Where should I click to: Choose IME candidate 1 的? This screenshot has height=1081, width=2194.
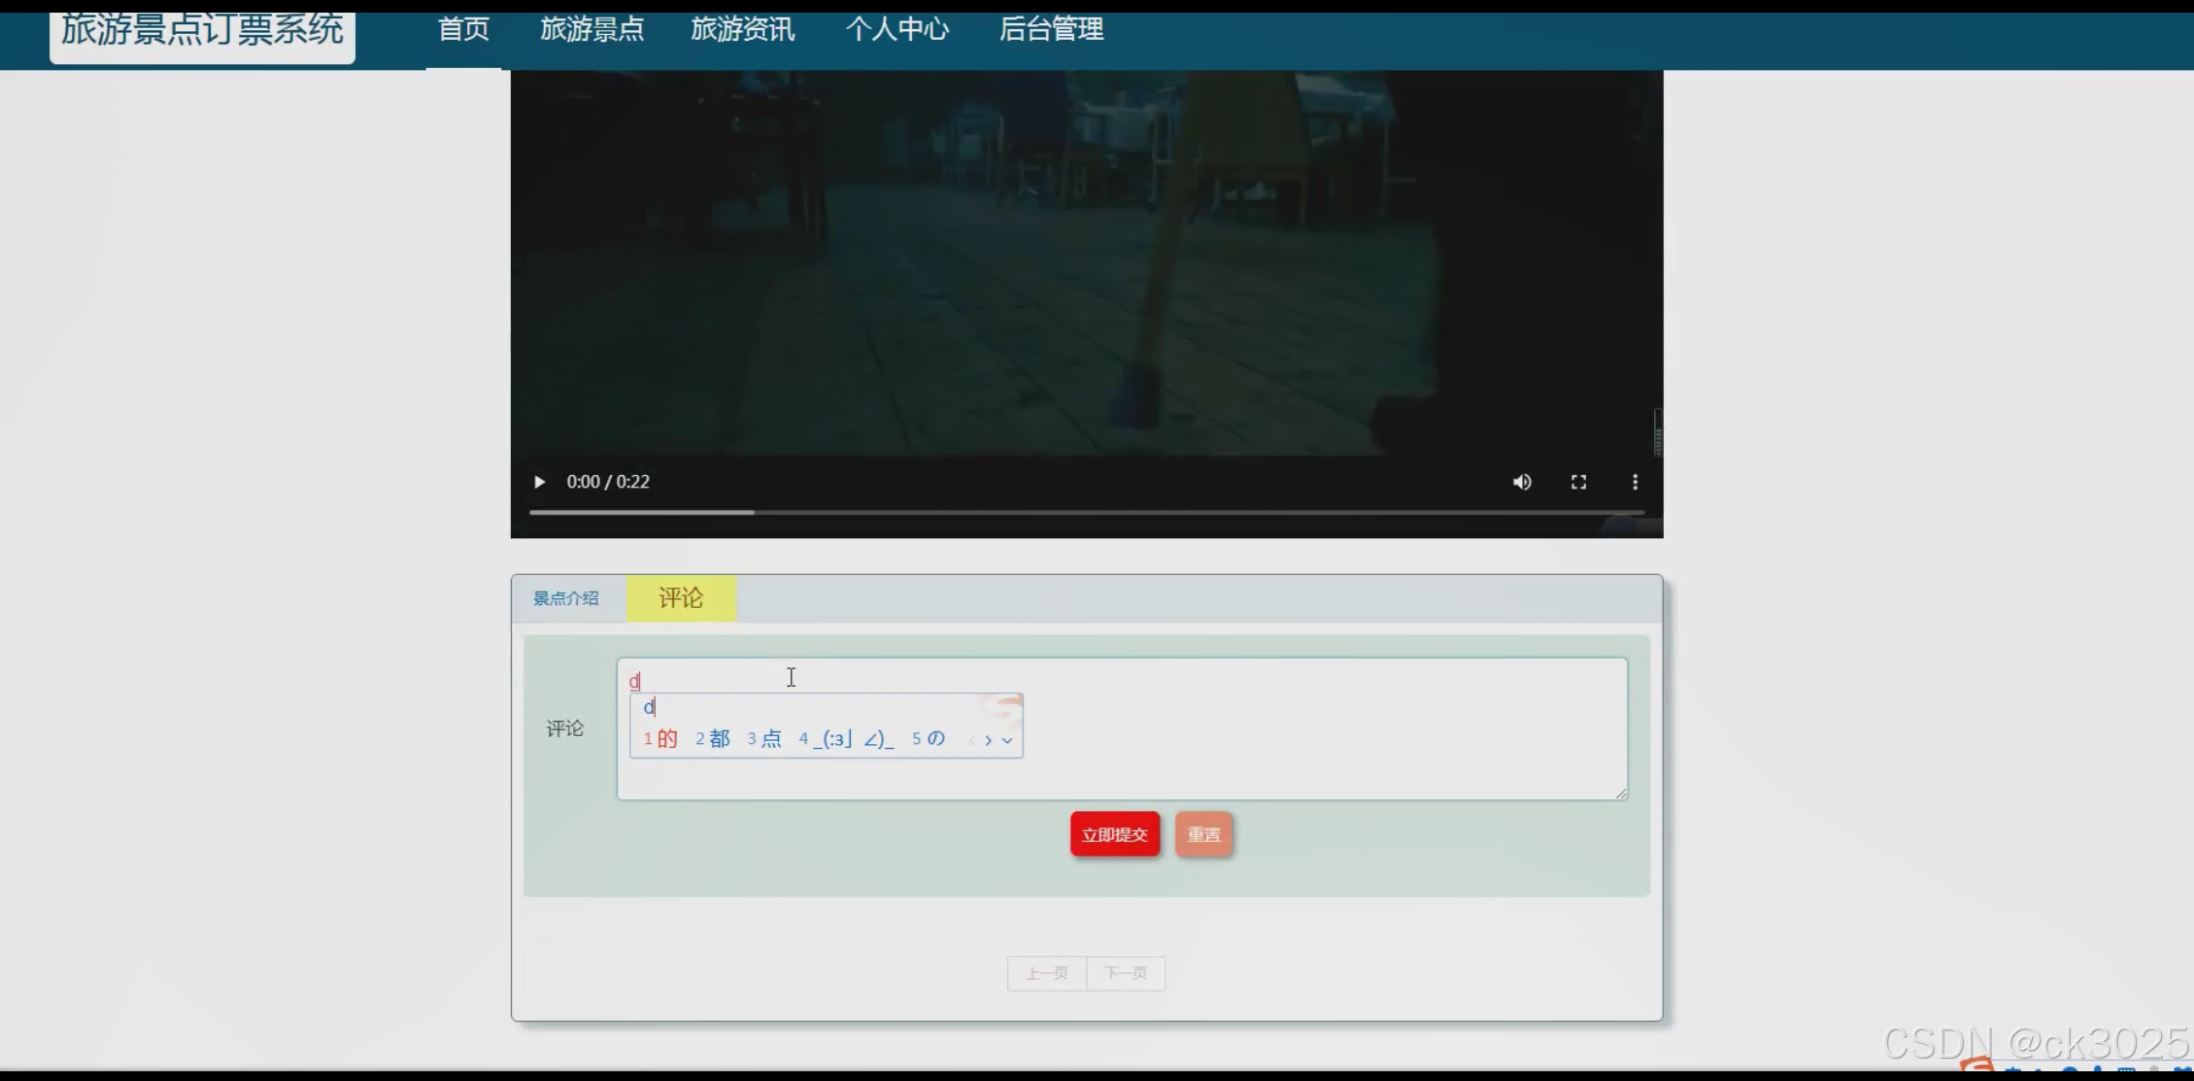[x=660, y=739]
